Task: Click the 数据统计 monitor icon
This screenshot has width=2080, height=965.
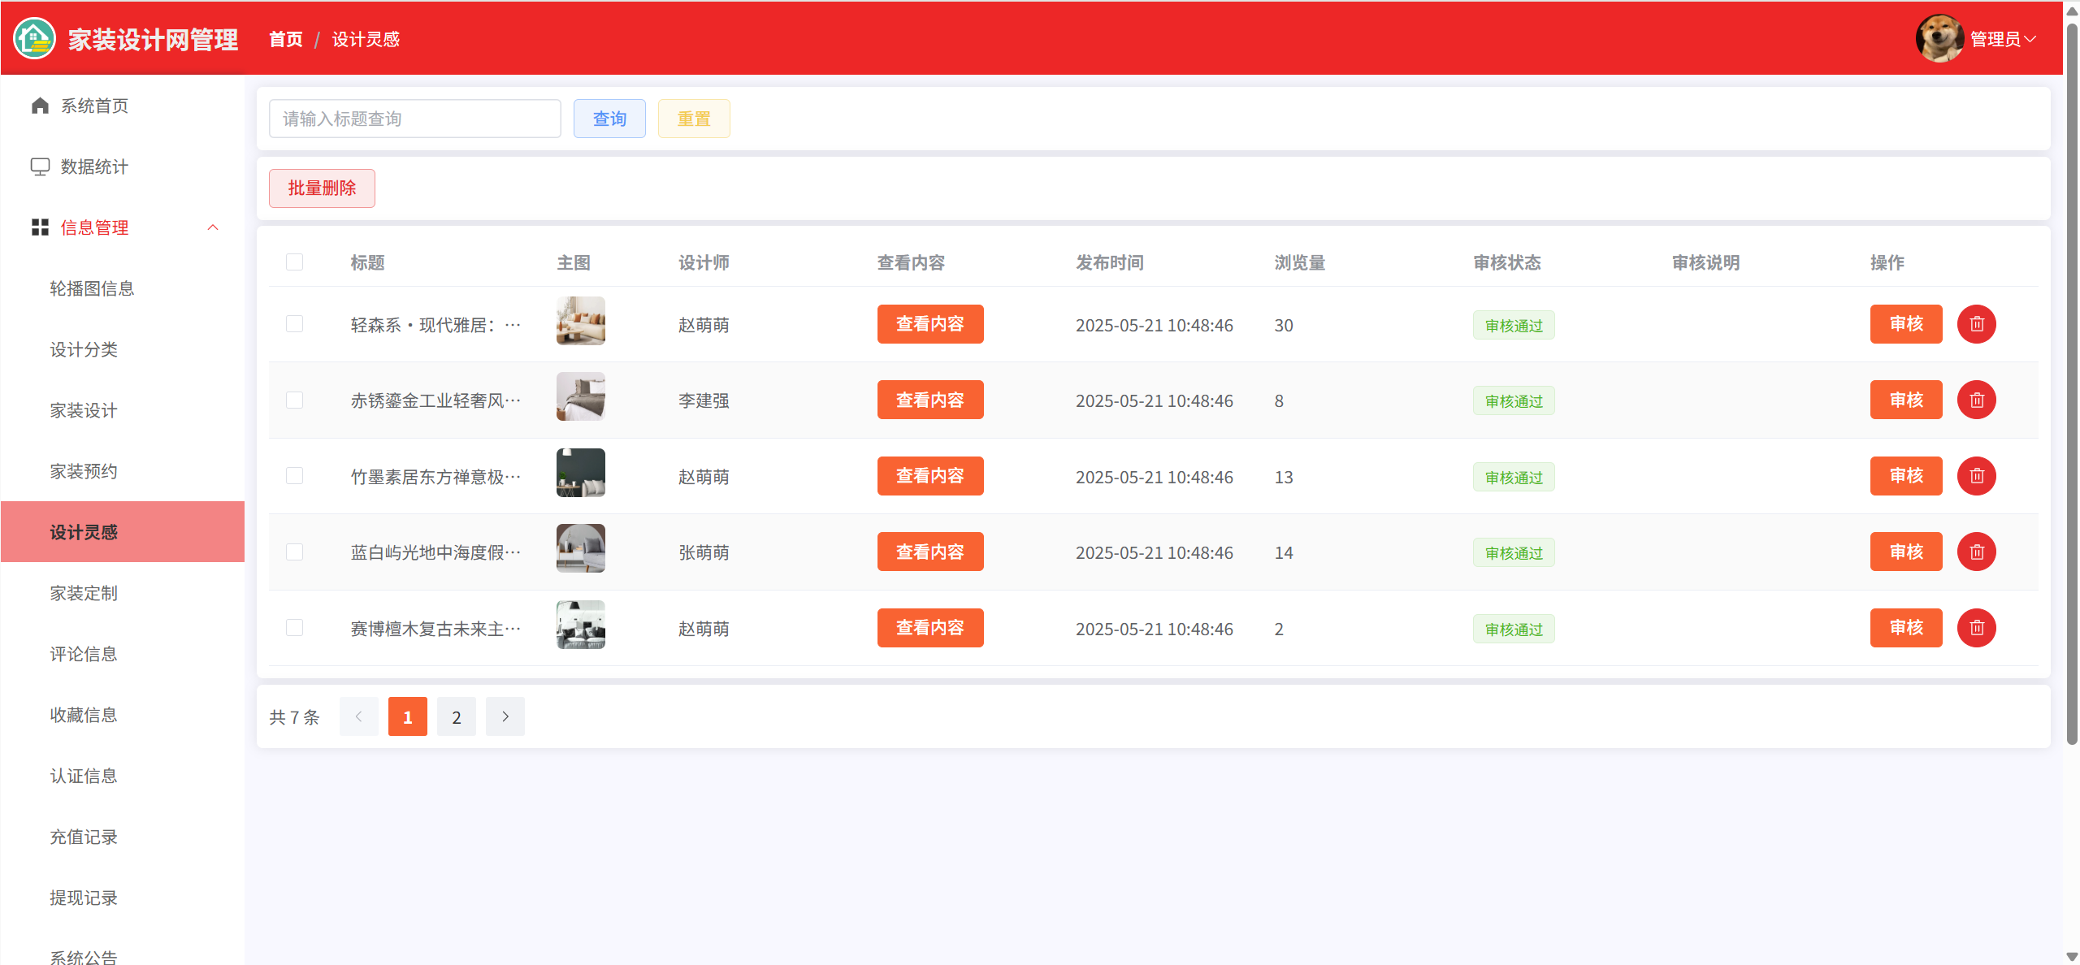Action: click(40, 167)
